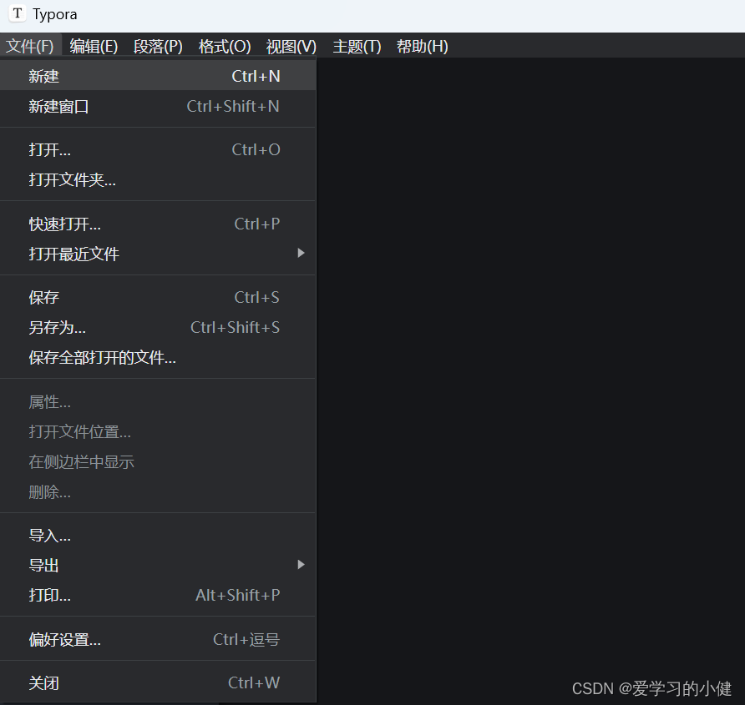The width and height of the screenshot is (745, 705).
Task: Open the 主题 menu
Action: [356, 46]
